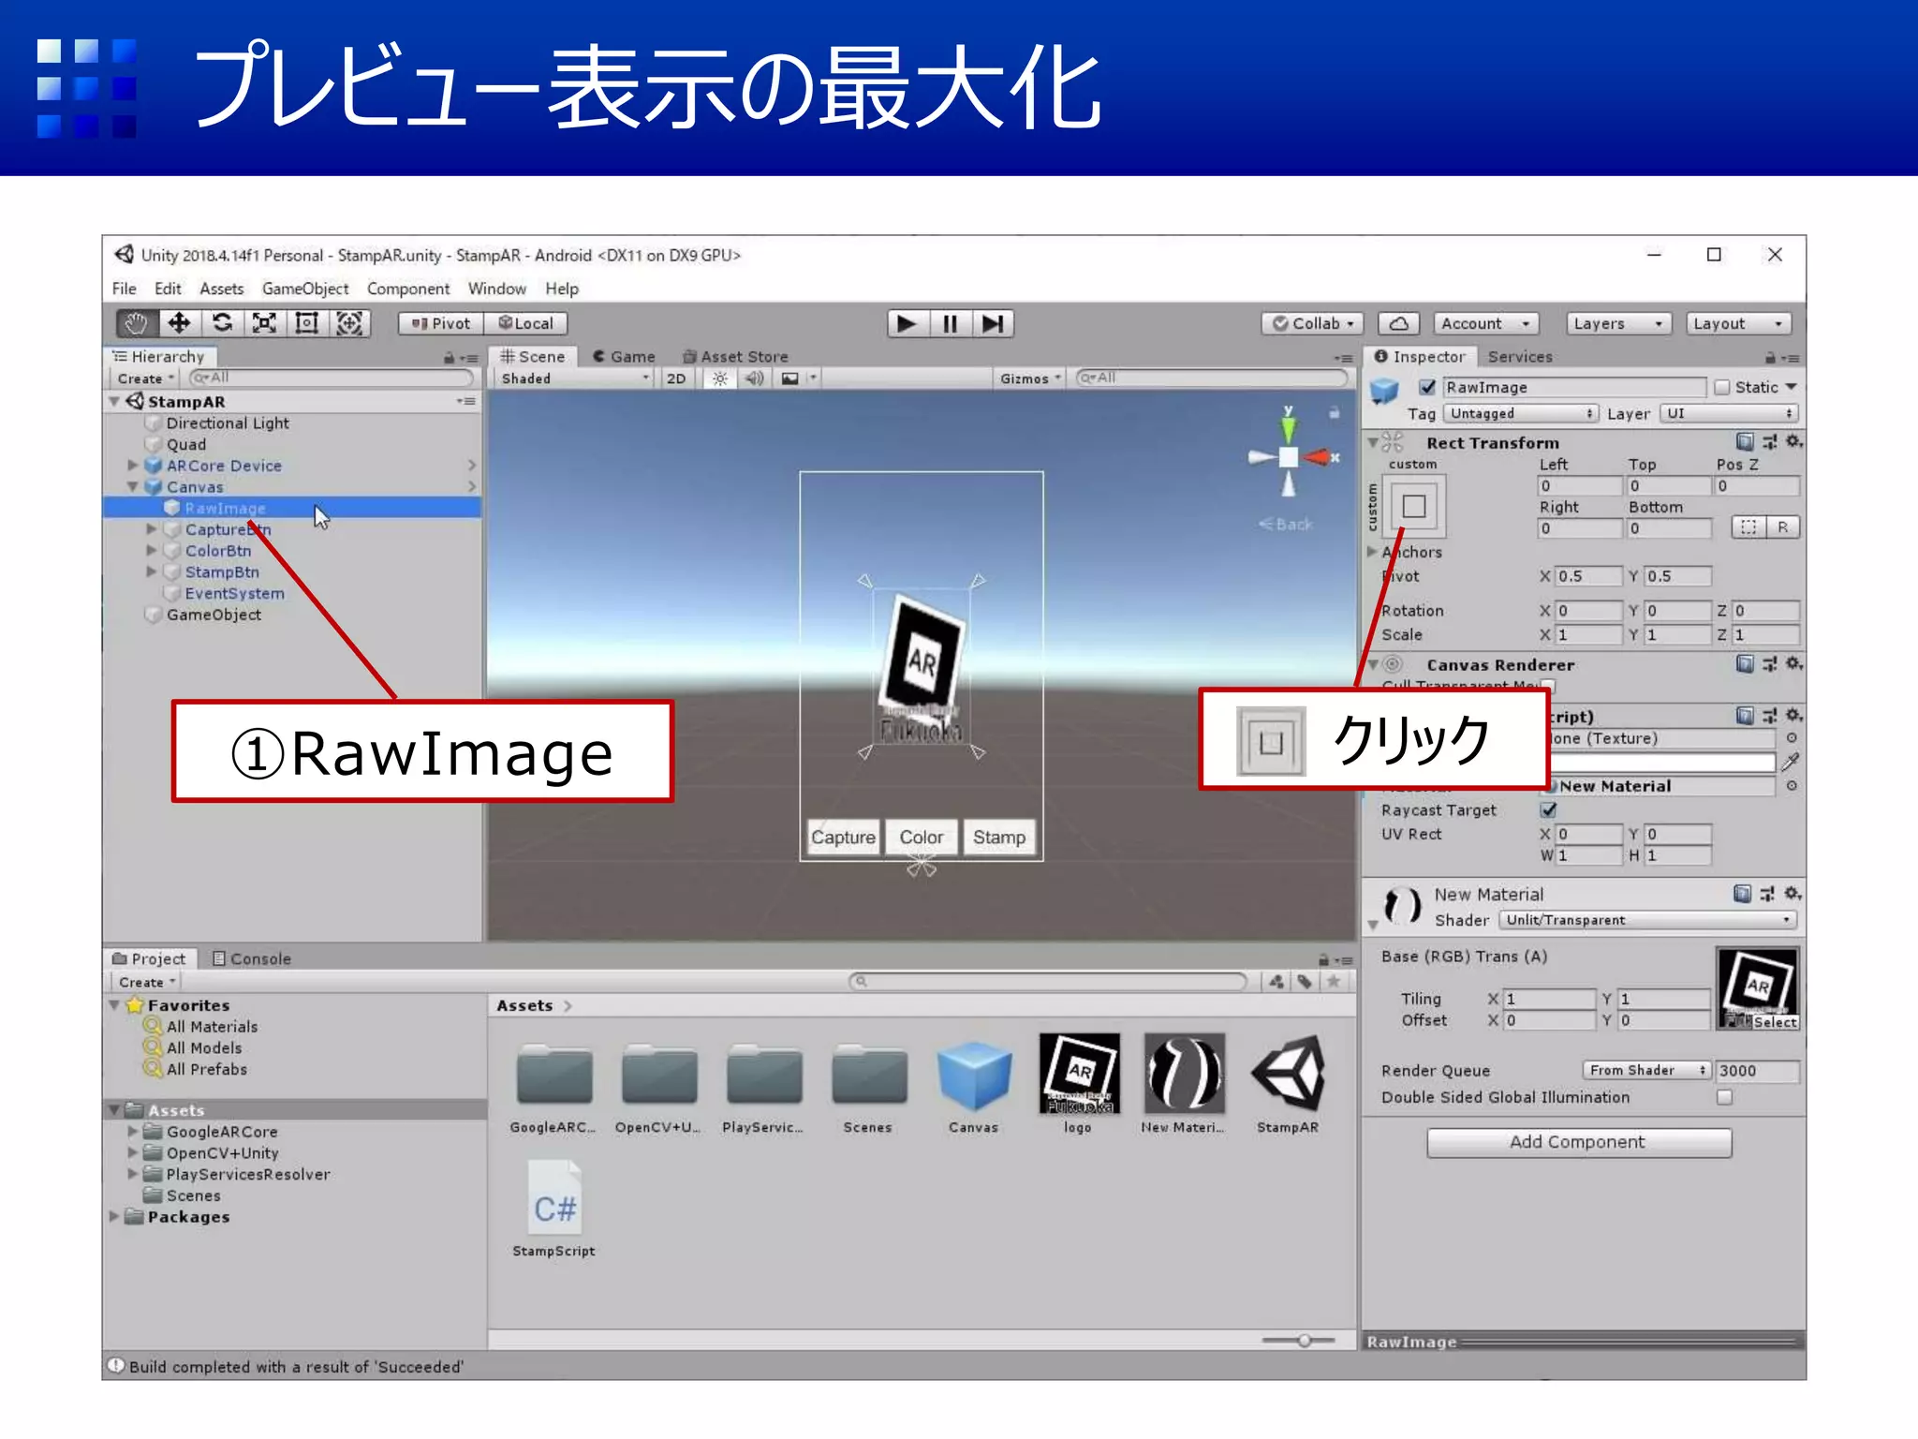Switch to the Asset Store tab

[x=735, y=357]
